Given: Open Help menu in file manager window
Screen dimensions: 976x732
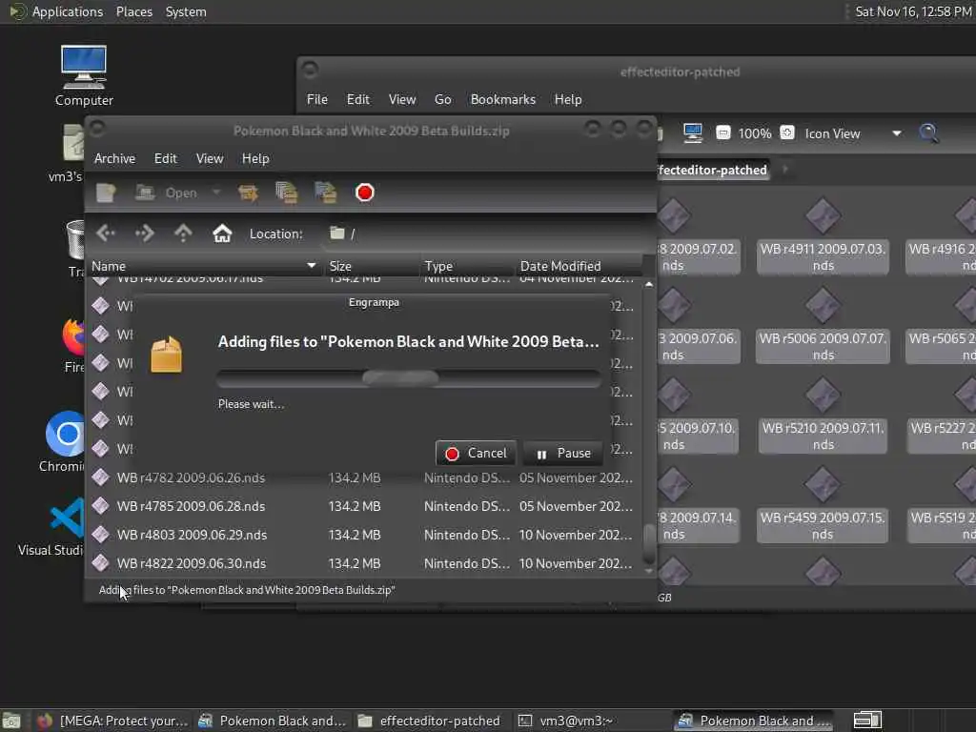Looking at the screenshot, I should 568,99.
